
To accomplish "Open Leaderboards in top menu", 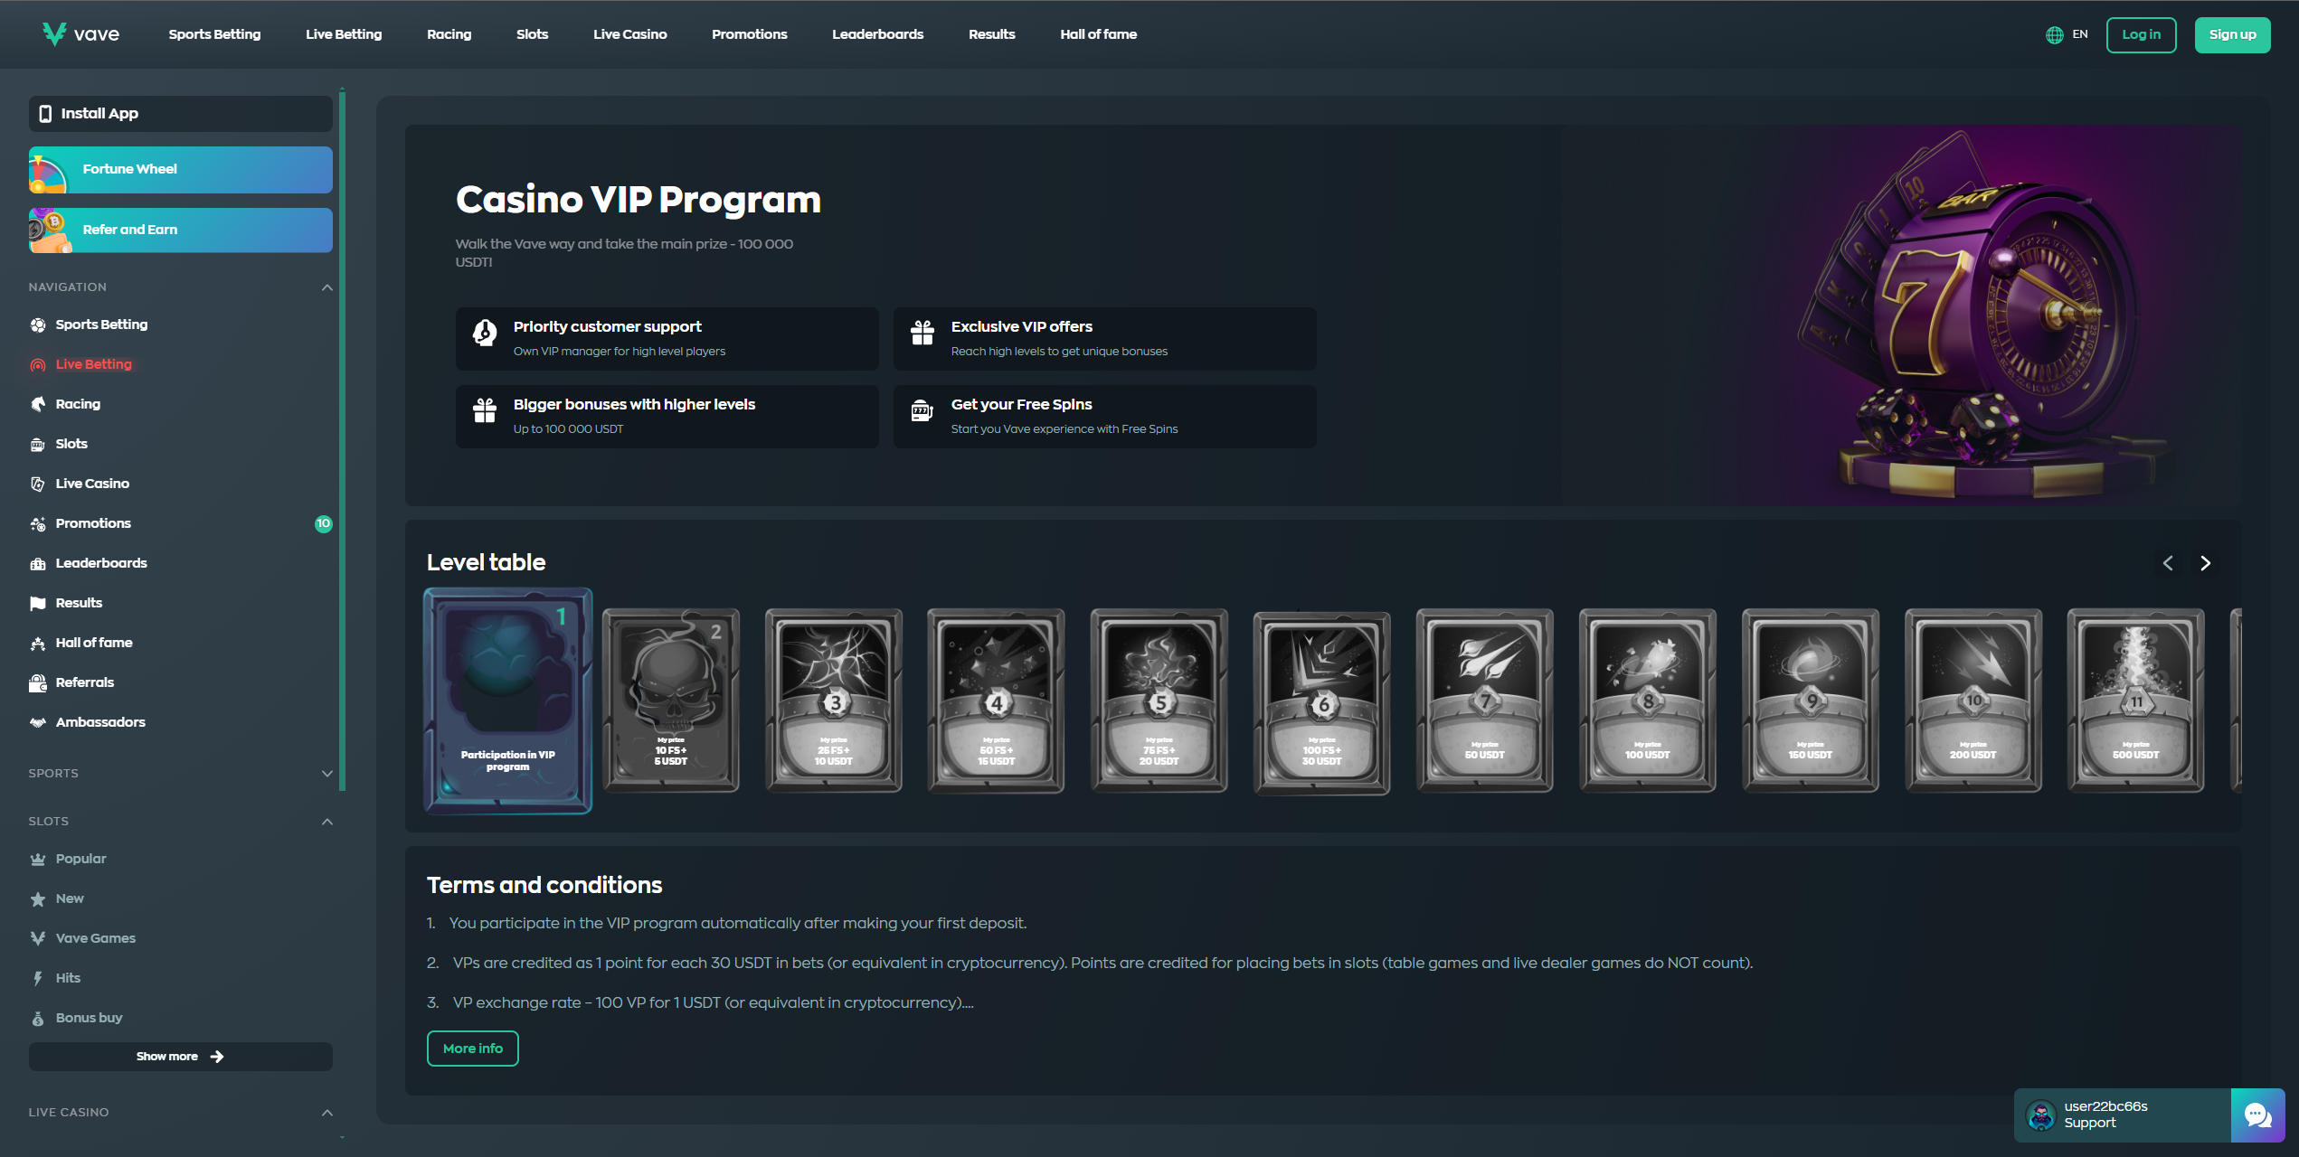I will click(x=878, y=34).
